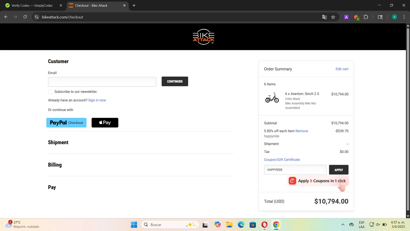
Task: Click the taskbar Buscar search box
Action: [x=170, y=225]
